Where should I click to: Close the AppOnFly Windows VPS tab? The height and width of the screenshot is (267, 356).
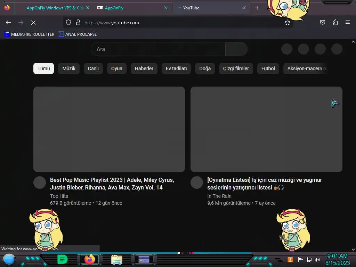pos(88,8)
